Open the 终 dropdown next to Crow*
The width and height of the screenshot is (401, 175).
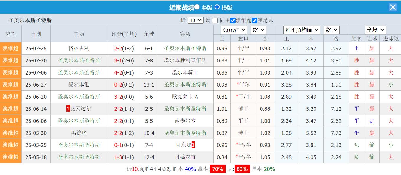click(x=258, y=29)
